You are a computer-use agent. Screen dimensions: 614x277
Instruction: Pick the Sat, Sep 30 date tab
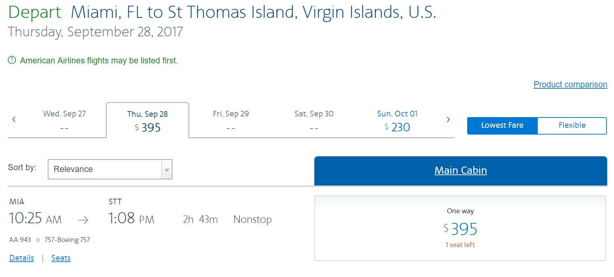[x=314, y=120]
